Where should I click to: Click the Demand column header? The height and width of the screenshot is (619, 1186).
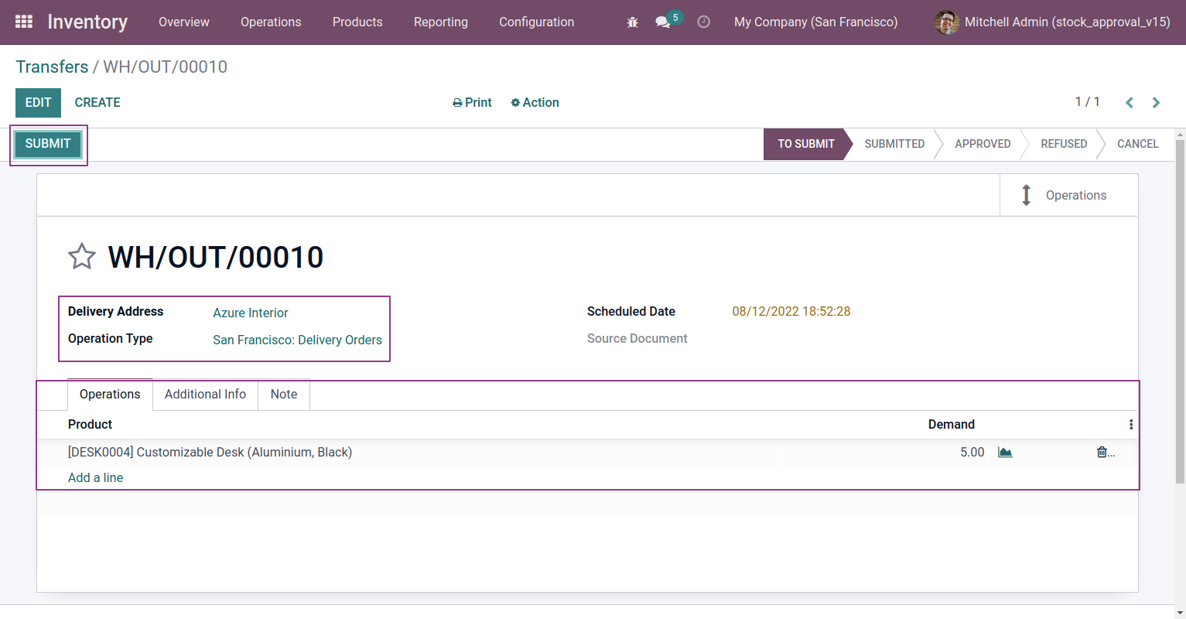[x=951, y=424]
